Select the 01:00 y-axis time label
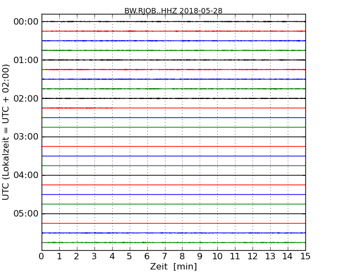This screenshot has width=347, height=278. click(x=26, y=60)
